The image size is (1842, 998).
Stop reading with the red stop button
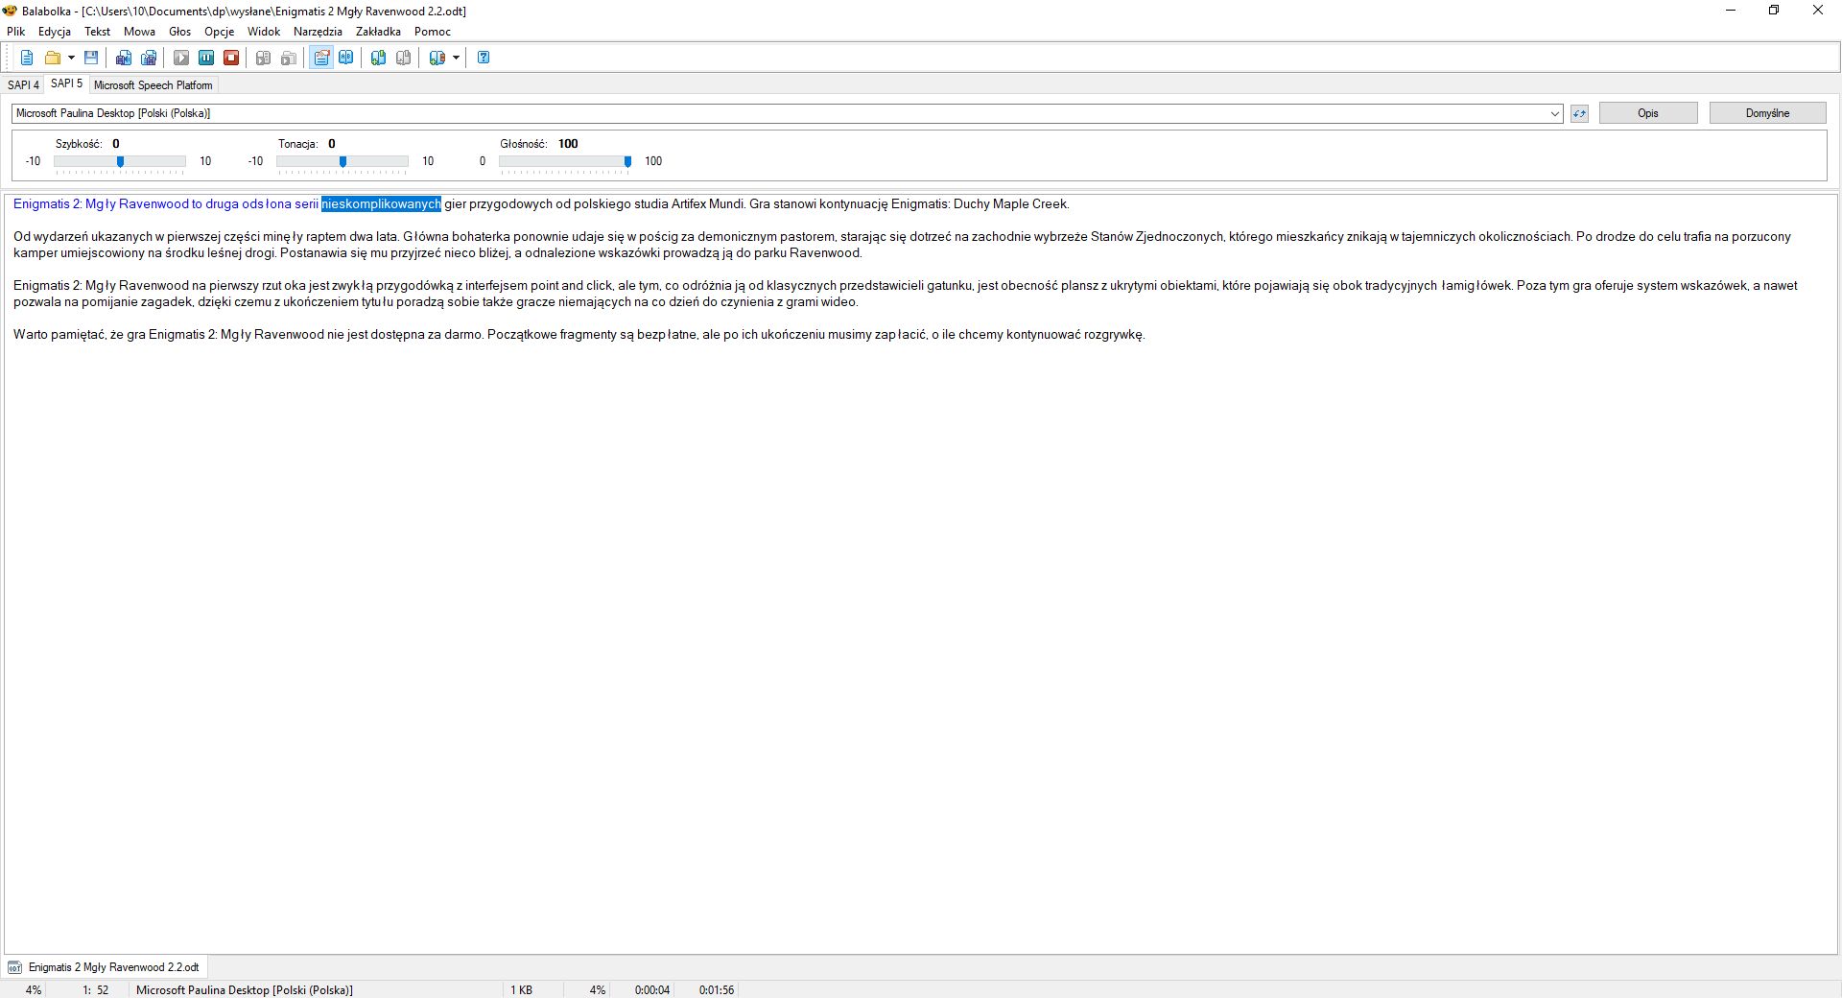[231, 58]
